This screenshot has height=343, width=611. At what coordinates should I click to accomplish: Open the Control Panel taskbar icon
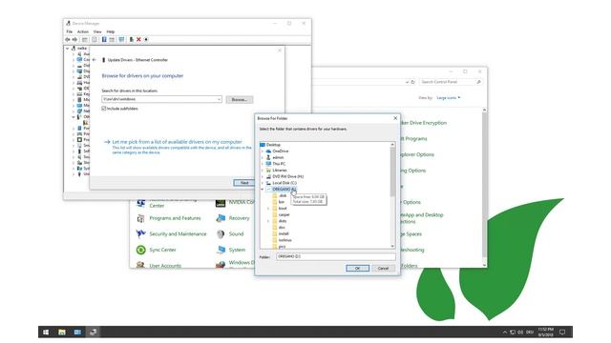point(77,333)
